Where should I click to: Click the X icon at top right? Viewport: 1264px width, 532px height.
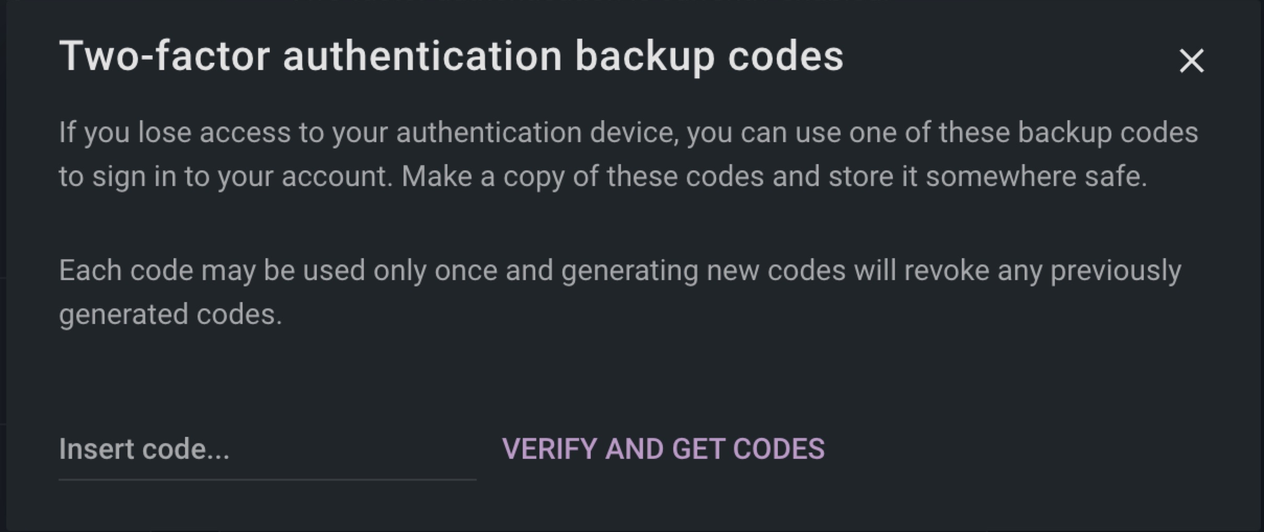(x=1191, y=61)
